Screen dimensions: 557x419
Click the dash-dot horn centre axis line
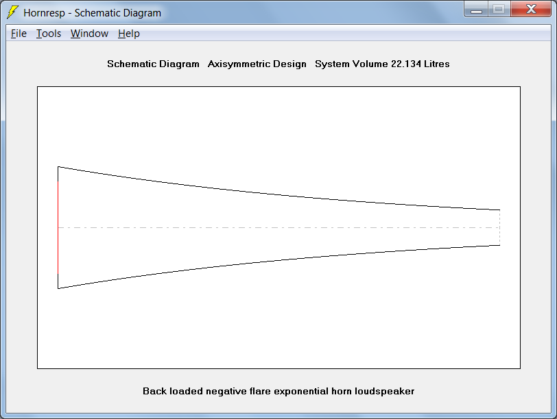pos(279,227)
